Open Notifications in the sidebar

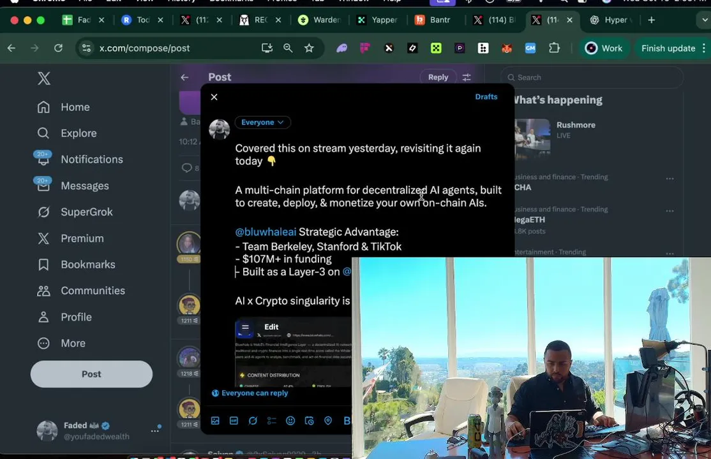click(x=80, y=159)
